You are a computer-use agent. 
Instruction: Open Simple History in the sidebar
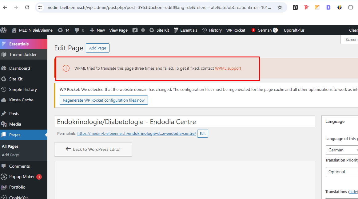click(23, 89)
